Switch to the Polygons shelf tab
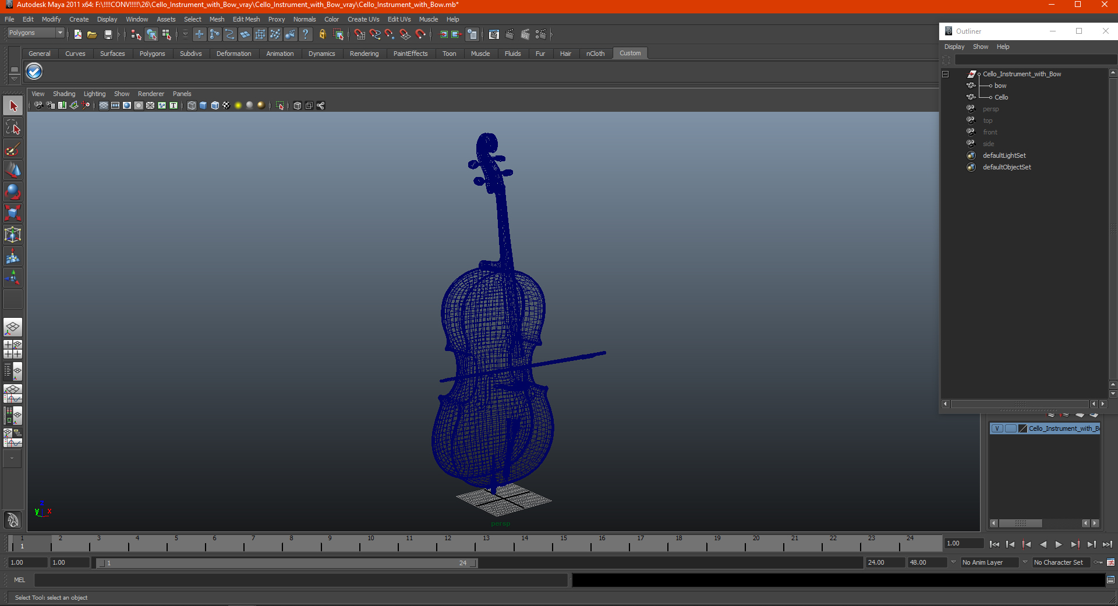The height and width of the screenshot is (606, 1118). tap(152, 54)
